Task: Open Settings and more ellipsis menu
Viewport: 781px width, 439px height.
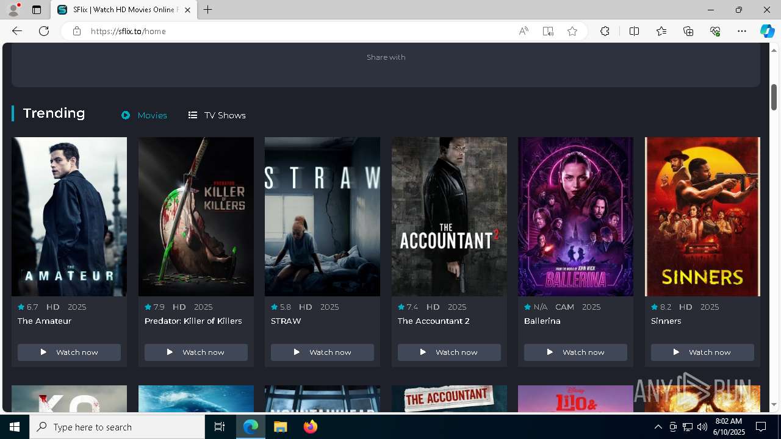Action: [742, 31]
